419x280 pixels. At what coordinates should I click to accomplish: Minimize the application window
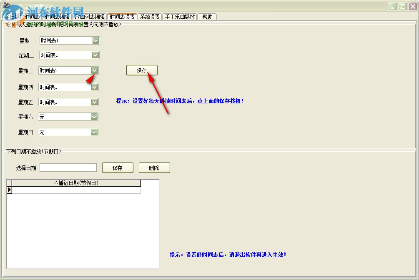[x=393, y=6]
